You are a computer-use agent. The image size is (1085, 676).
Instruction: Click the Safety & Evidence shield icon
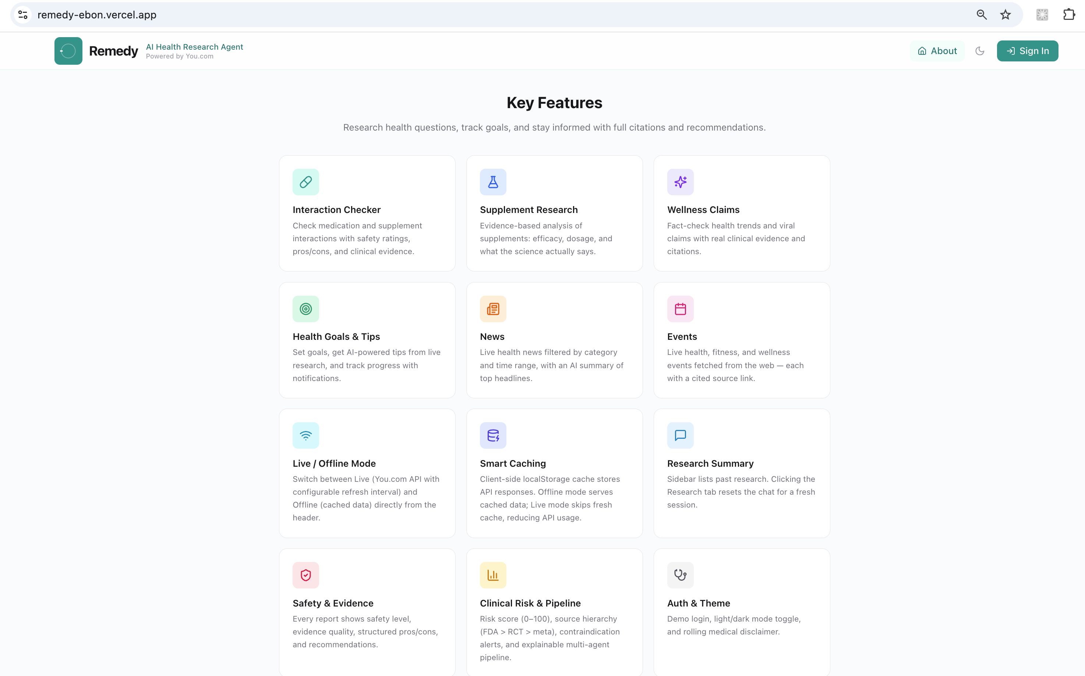coord(305,575)
